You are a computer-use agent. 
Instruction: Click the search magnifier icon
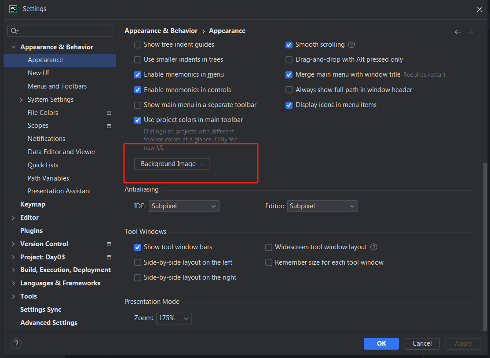coord(15,31)
